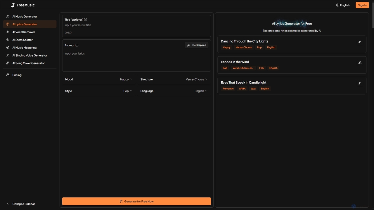Screen dimensions: 374x210
Task: Open Eyes That Speak in Candlelight example
Action: point(292,85)
